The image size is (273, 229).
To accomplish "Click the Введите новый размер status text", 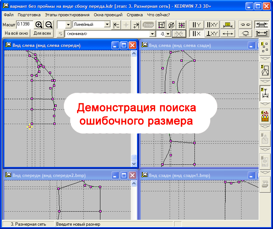I will click(x=78, y=224).
